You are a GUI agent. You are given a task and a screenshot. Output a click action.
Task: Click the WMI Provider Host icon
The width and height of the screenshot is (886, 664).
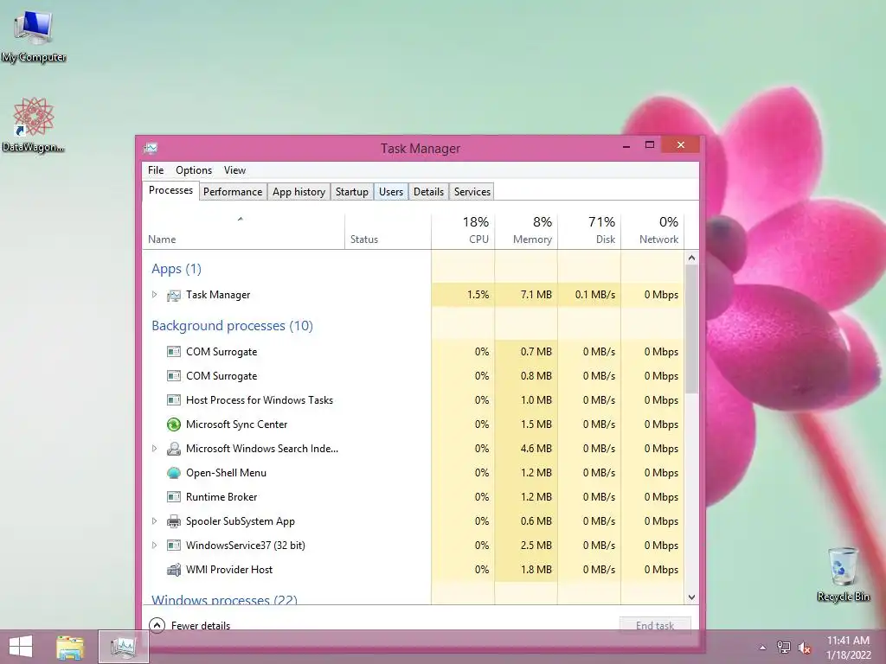click(x=173, y=570)
